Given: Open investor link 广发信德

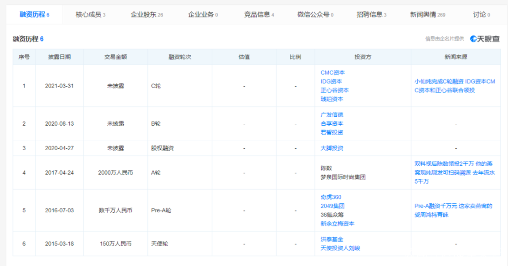Looking at the screenshot, I should [332, 115].
